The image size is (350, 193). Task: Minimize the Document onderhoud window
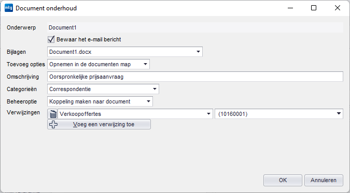(290, 8)
